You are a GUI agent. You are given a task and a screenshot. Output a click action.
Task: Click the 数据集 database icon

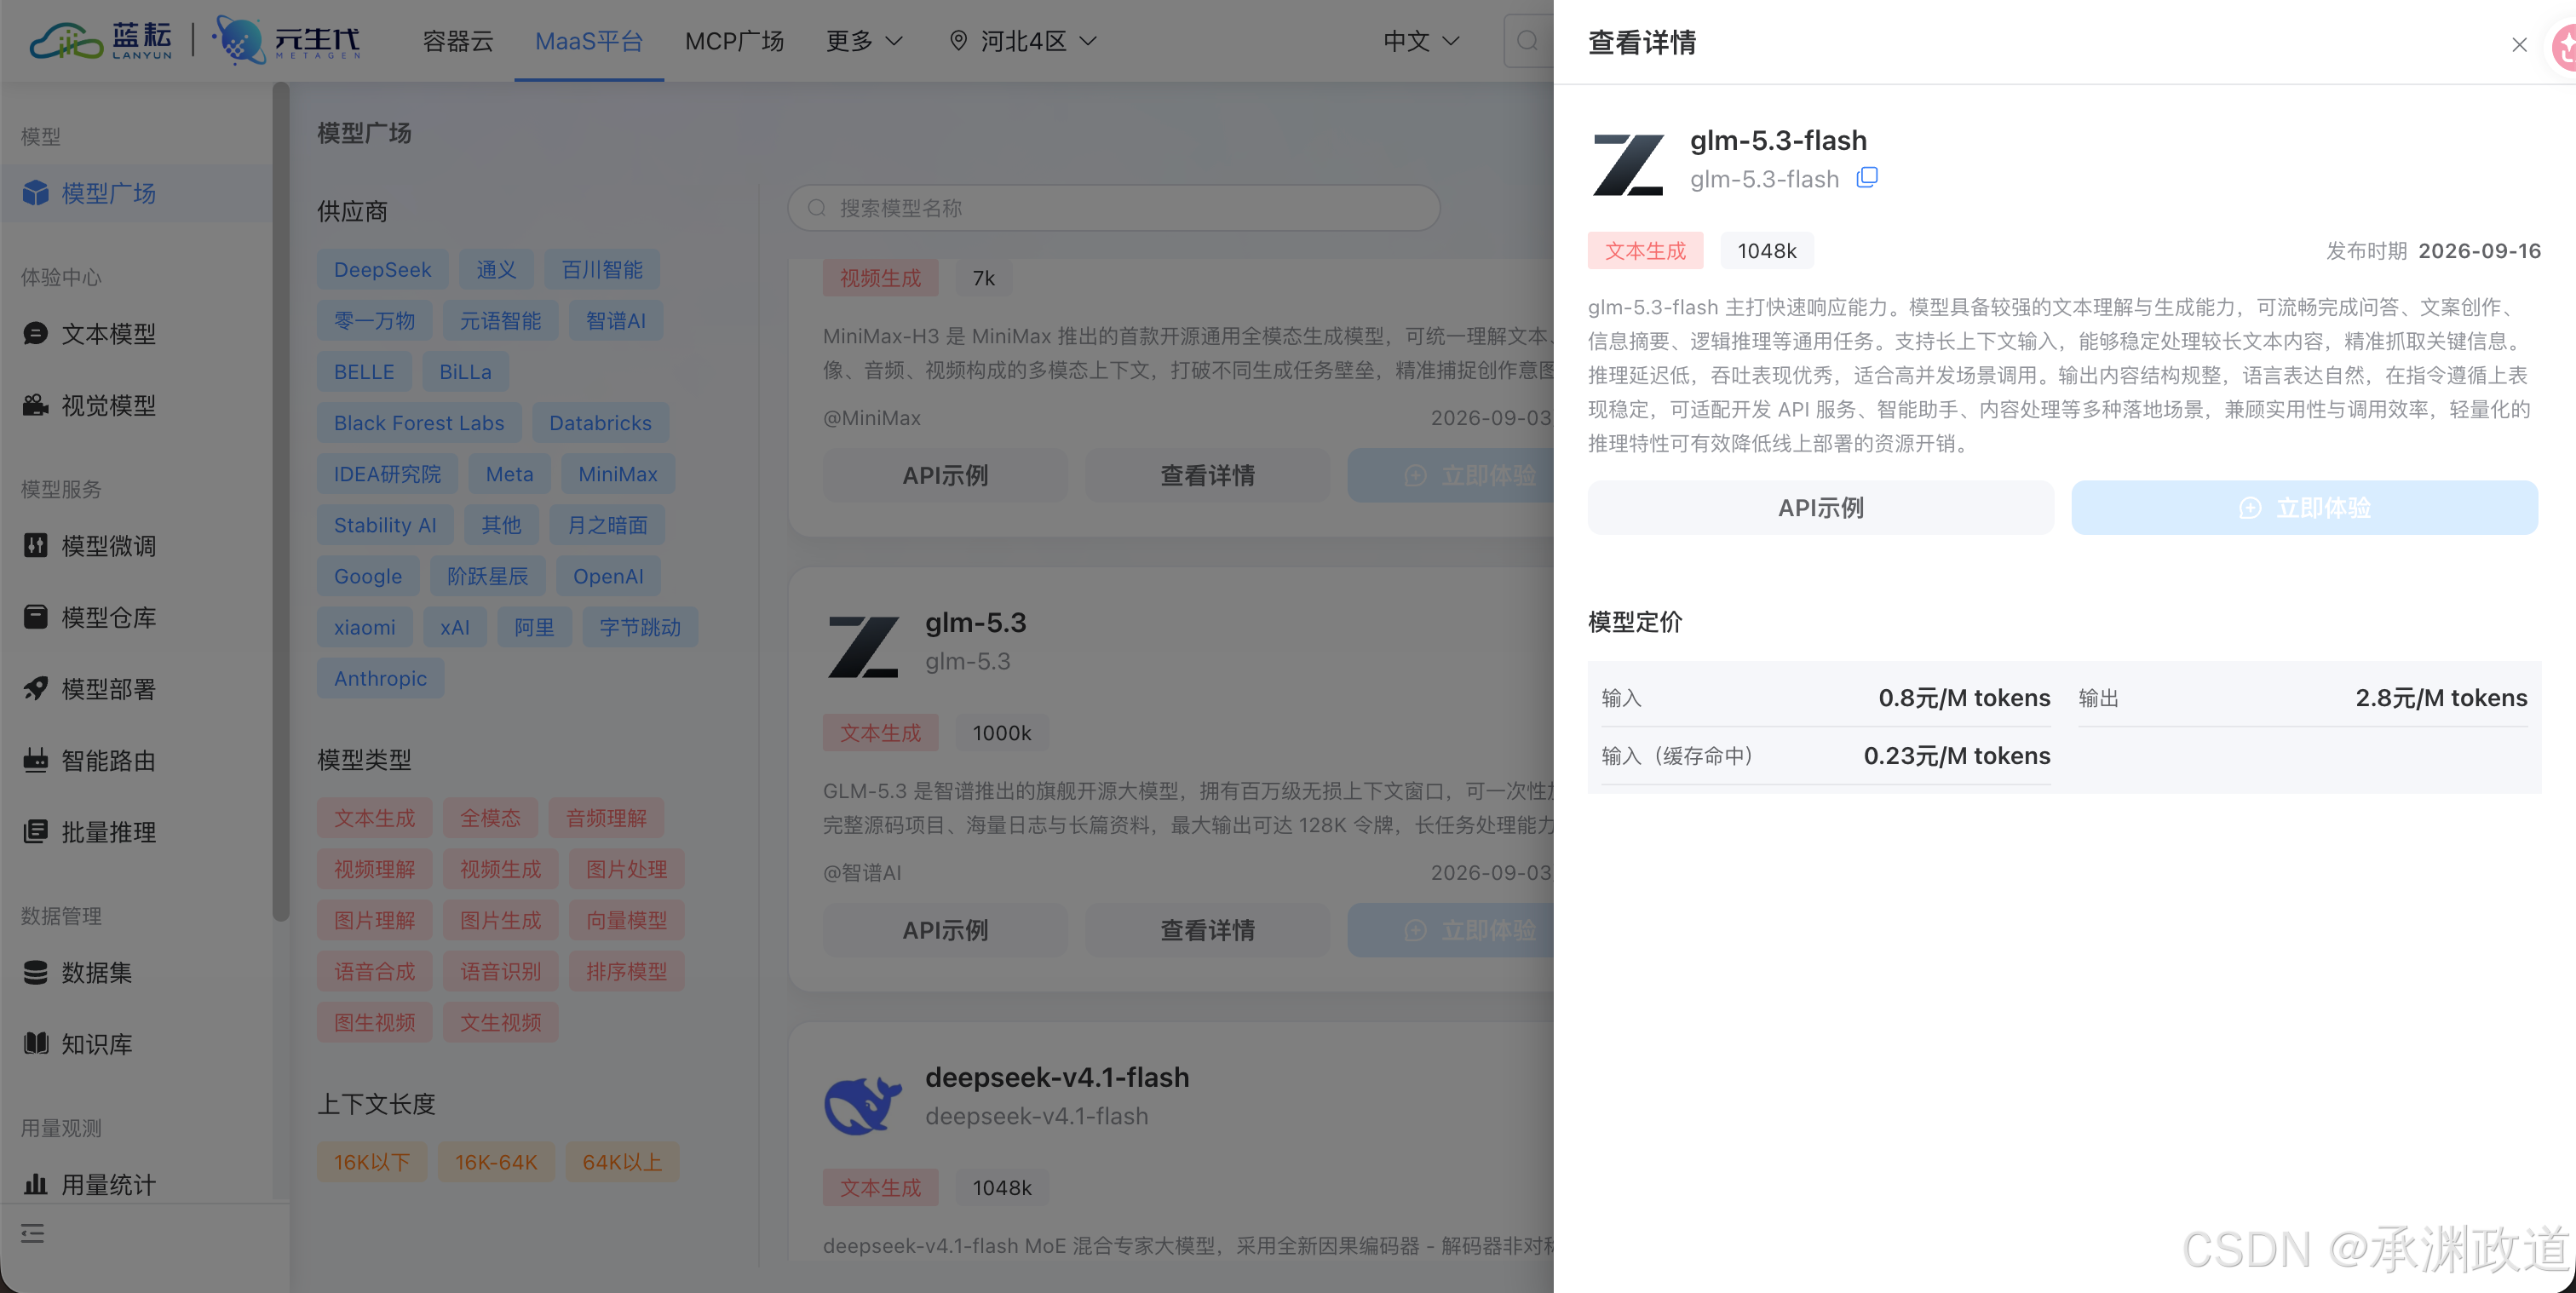tap(36, 972)
